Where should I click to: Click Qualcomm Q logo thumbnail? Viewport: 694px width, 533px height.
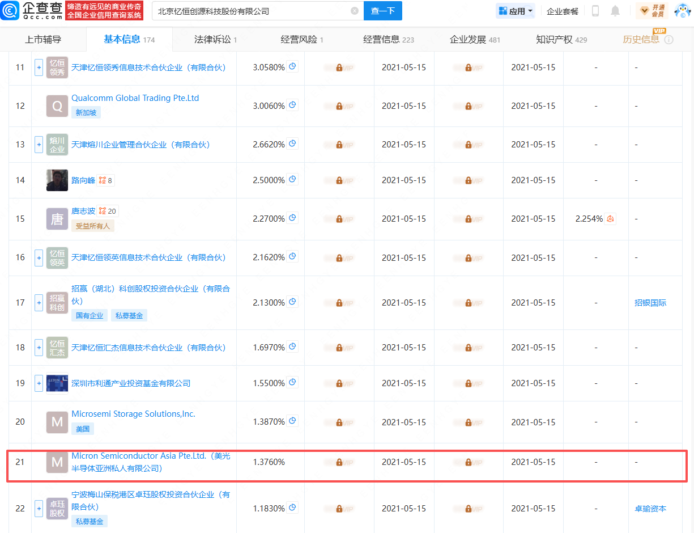click(57, 106)
